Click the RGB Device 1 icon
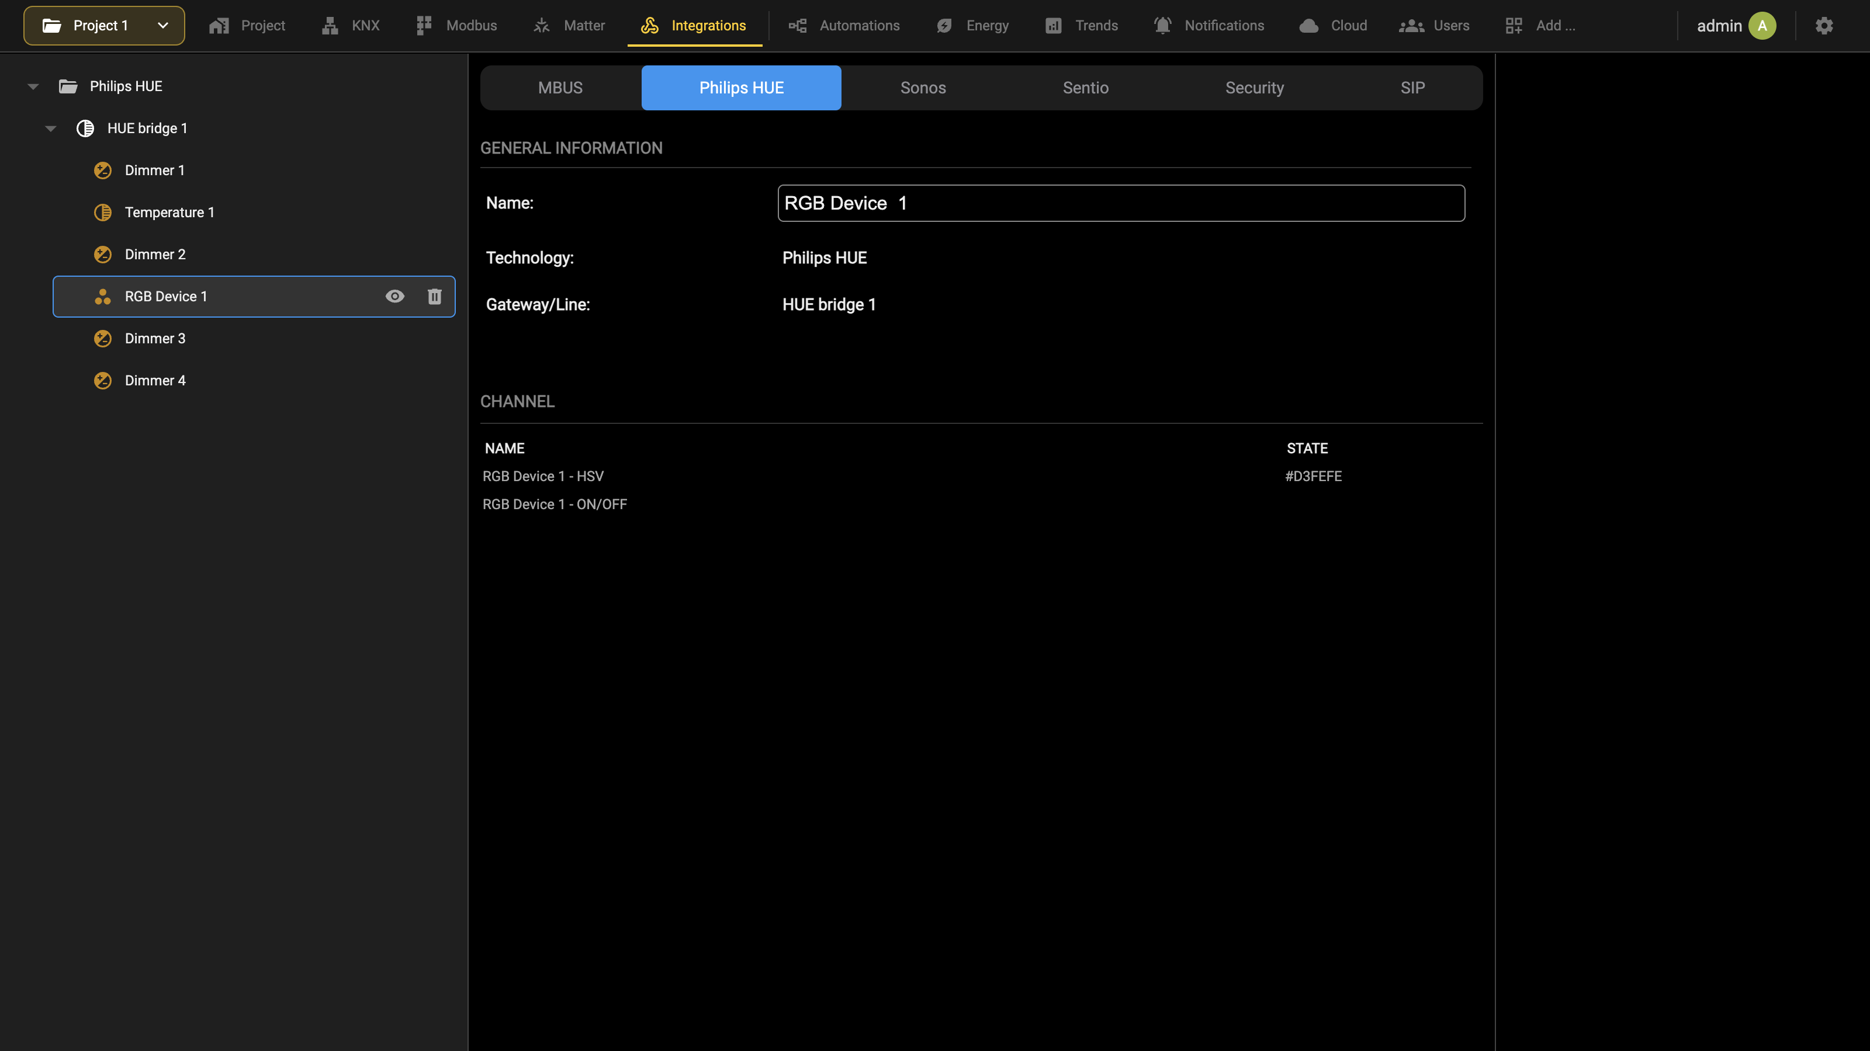The image size is (1870, 1051). tap(103, 297)
